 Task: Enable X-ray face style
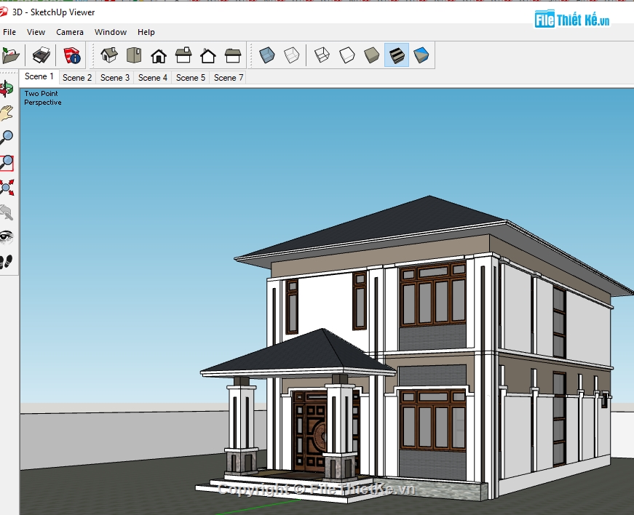click(267, 55)
